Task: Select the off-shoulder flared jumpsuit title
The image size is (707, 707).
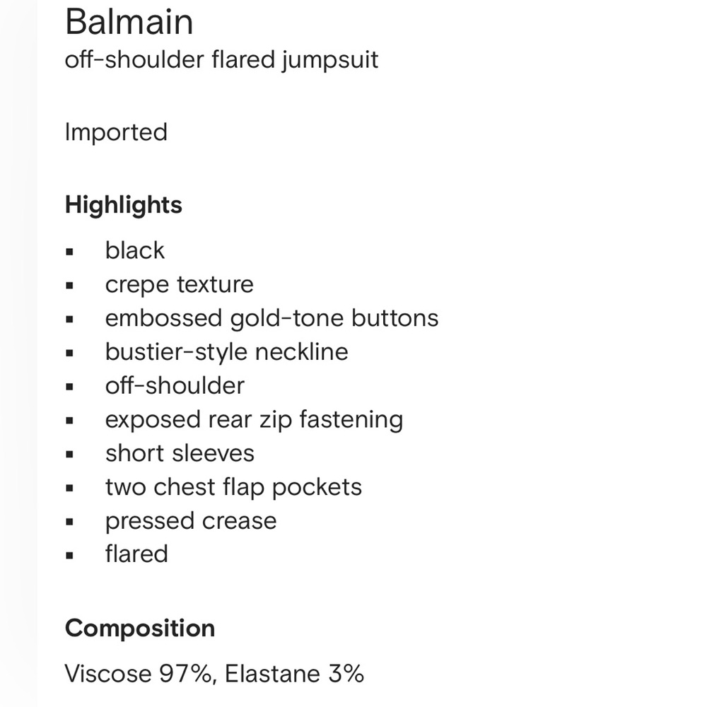Action: [x=221, y=60]
